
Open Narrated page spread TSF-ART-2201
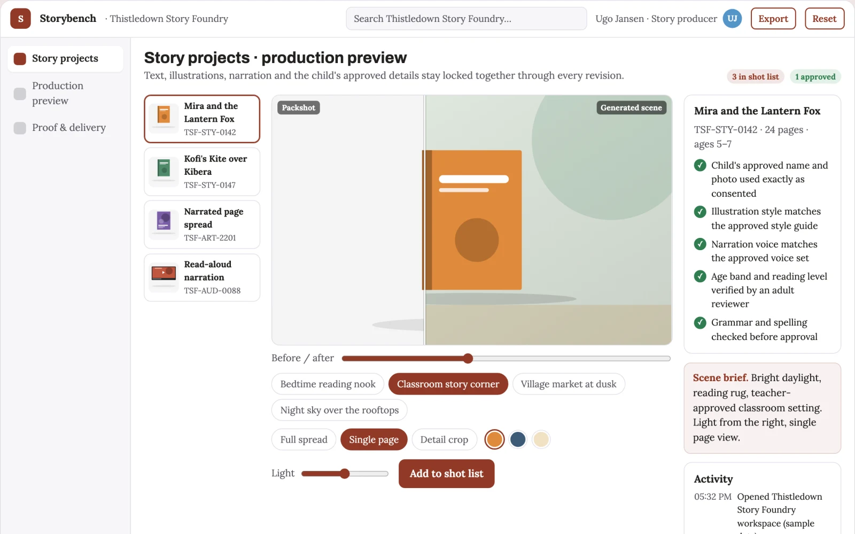[202, 225]
